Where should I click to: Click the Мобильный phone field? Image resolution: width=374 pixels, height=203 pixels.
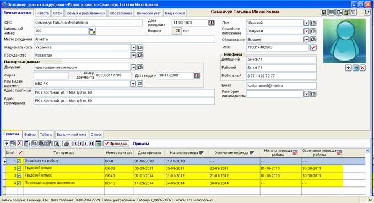point(281,76)
